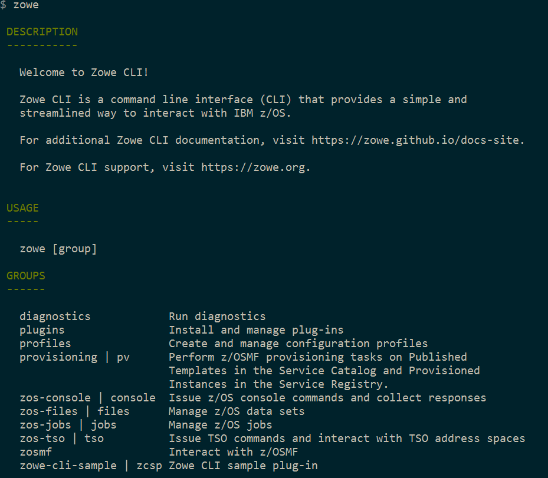Select the 'zos-console | console' group entry
Viewport: 548px width, 478px height.
click(87, 398)
